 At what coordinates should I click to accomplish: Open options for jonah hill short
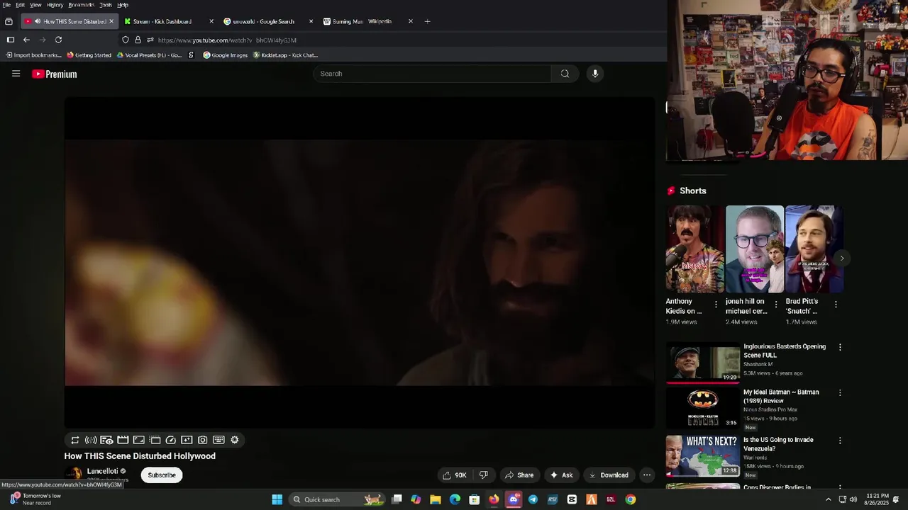click(775, 305)
